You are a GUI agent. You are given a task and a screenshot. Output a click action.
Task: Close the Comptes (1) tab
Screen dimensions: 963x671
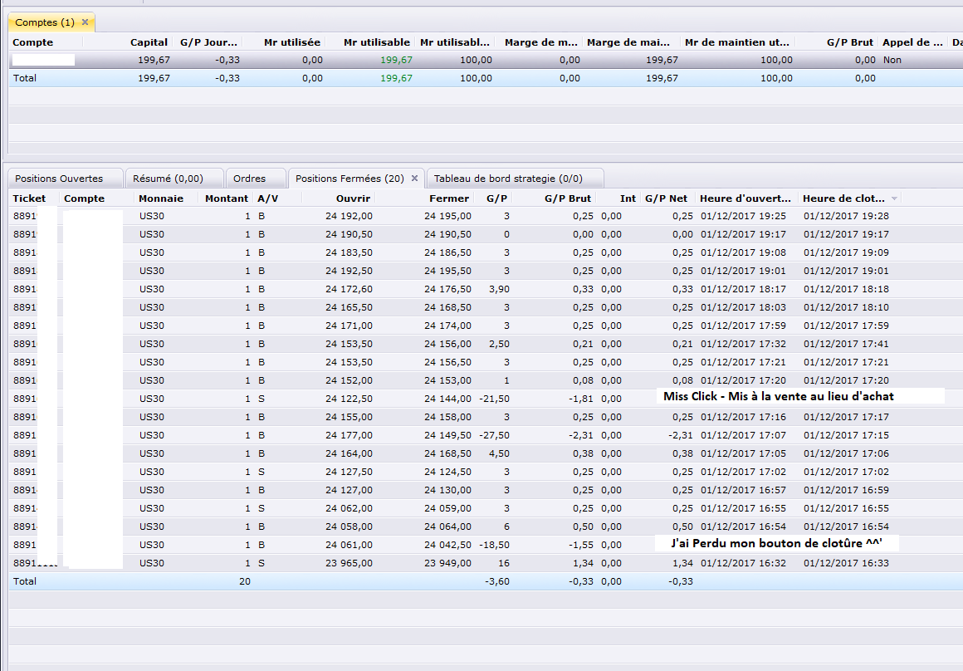coord(85,22)
